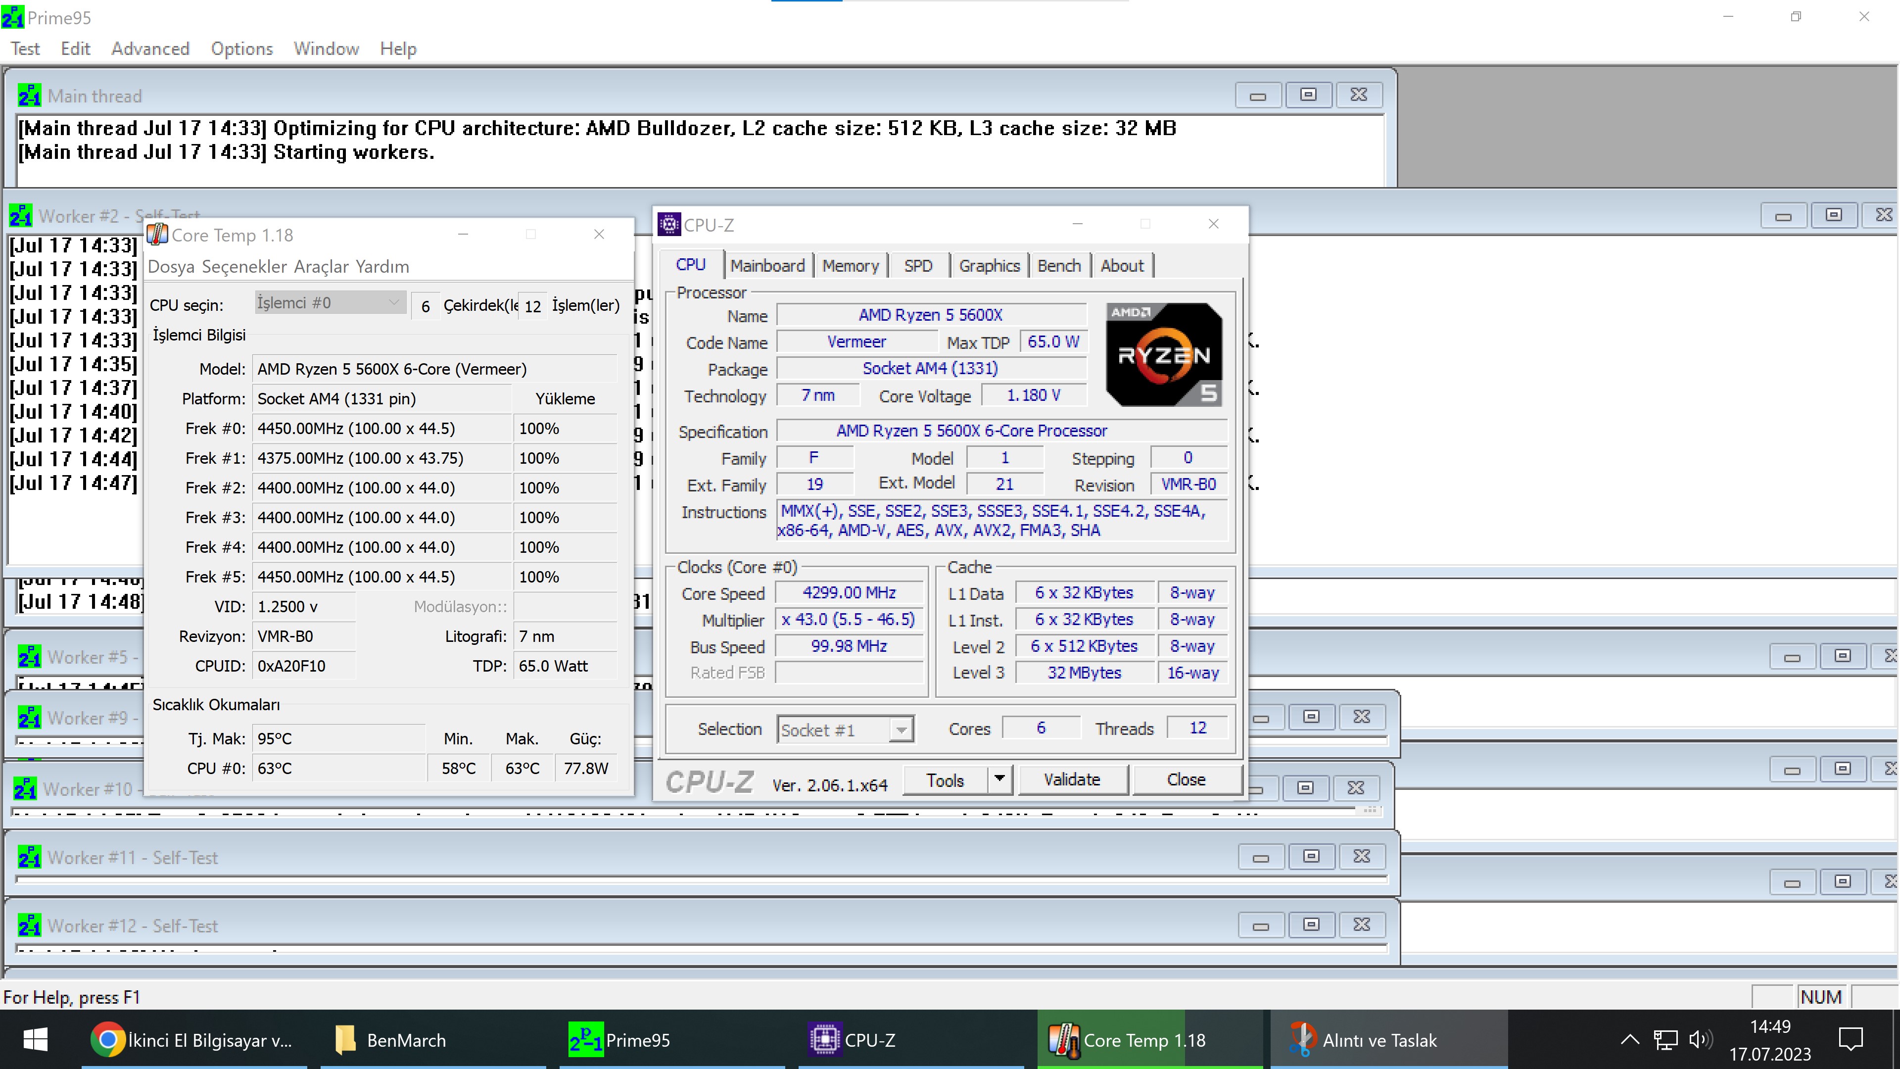Open the İşlemci #0 CPU dropdown in Core Temp

click(330, 302)
